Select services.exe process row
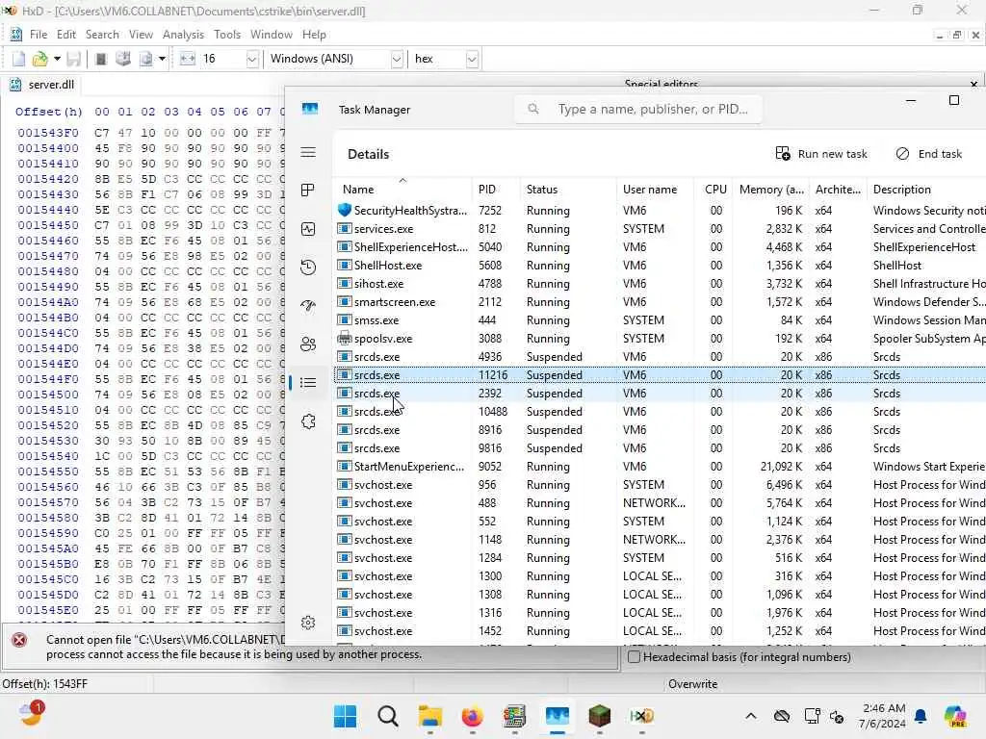Viewport: 986px width, 739px height. pyautogui.click(x=660, y=229)
